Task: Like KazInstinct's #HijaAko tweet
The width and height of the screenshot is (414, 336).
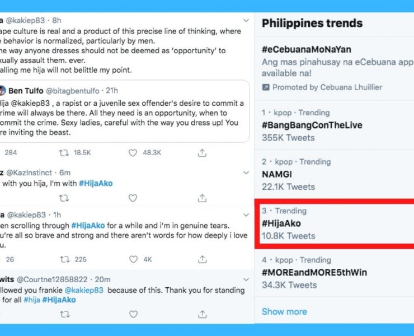Action: coord(133,198)
